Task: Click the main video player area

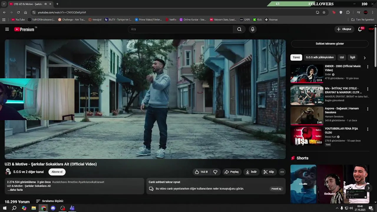Action: [145, 99]
